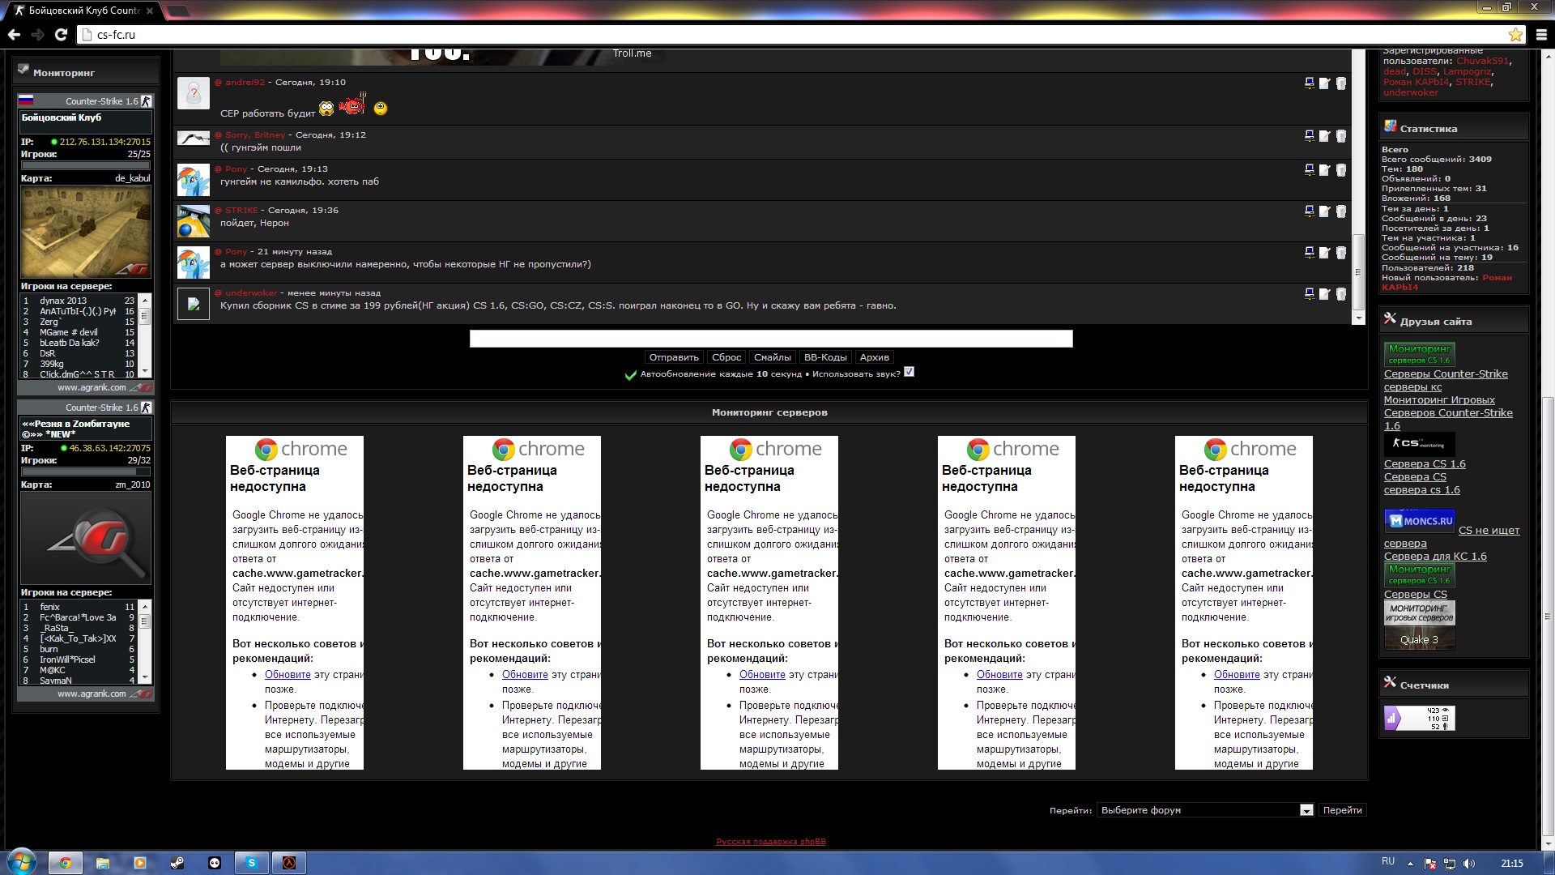Viewport: 1555px width, 875px height.
Task: Delete STRIKE's 19:36 chat message
Action: (1340, 211)
